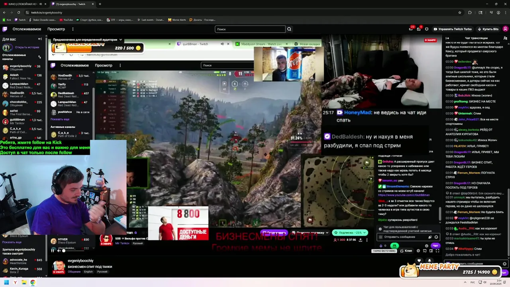Open the Общение category link
Viewport: 510px width, 287px height.
tap(74, 272)
